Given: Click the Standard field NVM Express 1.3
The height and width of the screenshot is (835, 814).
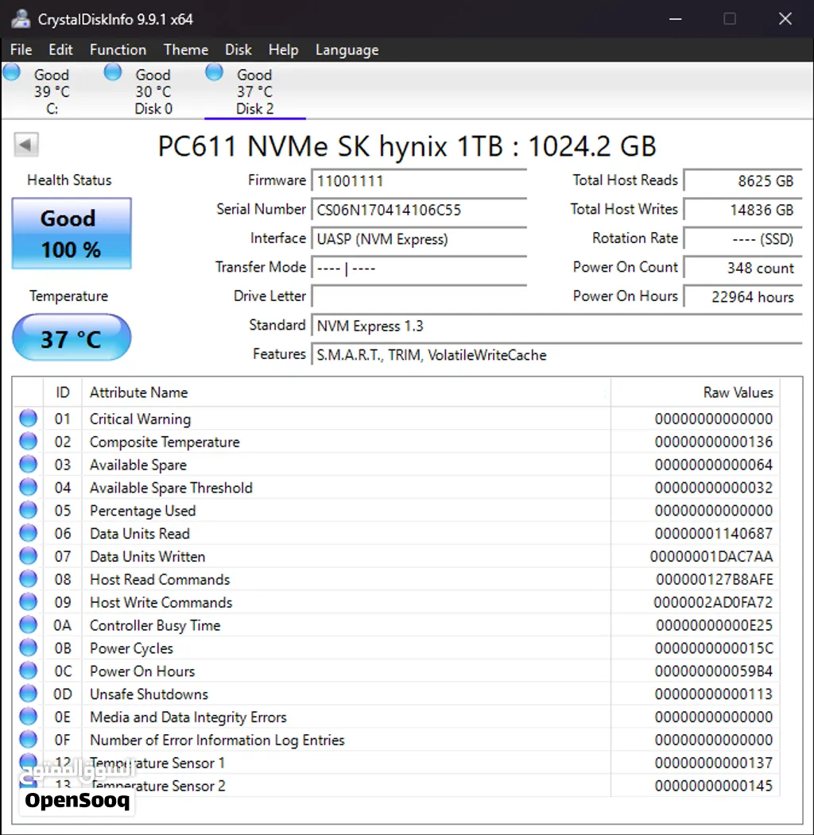Looking at the screenshot, I should click(x=556, y=326).
